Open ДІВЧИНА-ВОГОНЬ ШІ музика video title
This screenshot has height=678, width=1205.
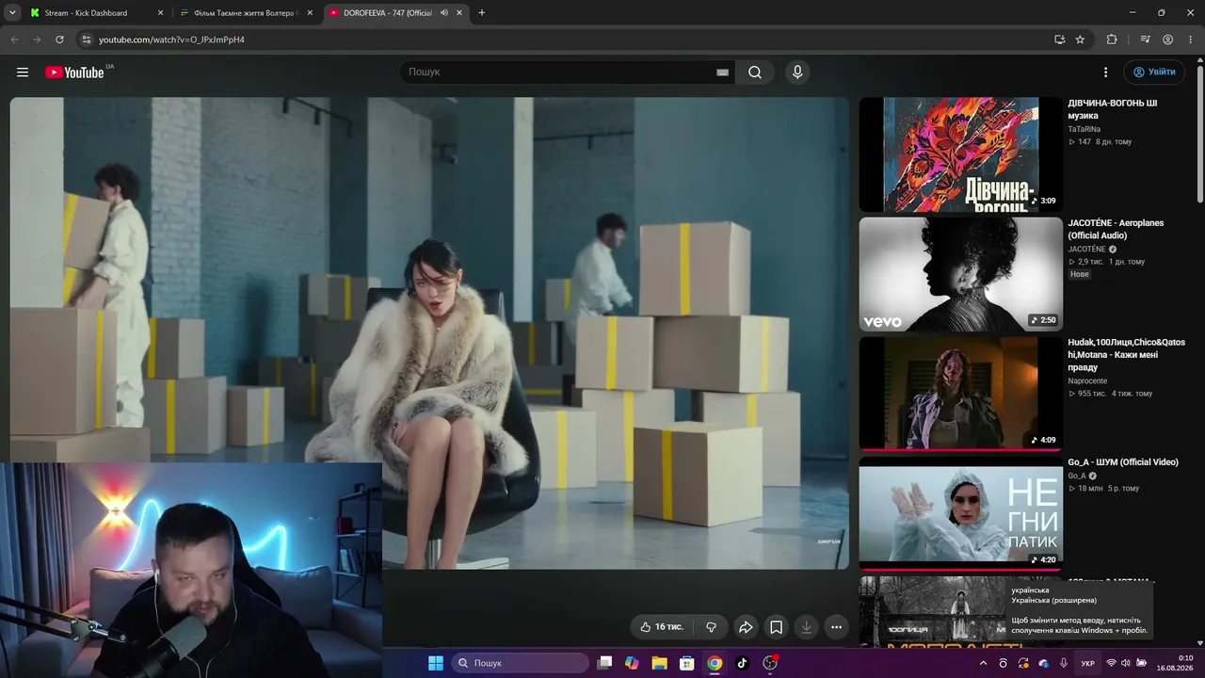tap(1113, 109)
